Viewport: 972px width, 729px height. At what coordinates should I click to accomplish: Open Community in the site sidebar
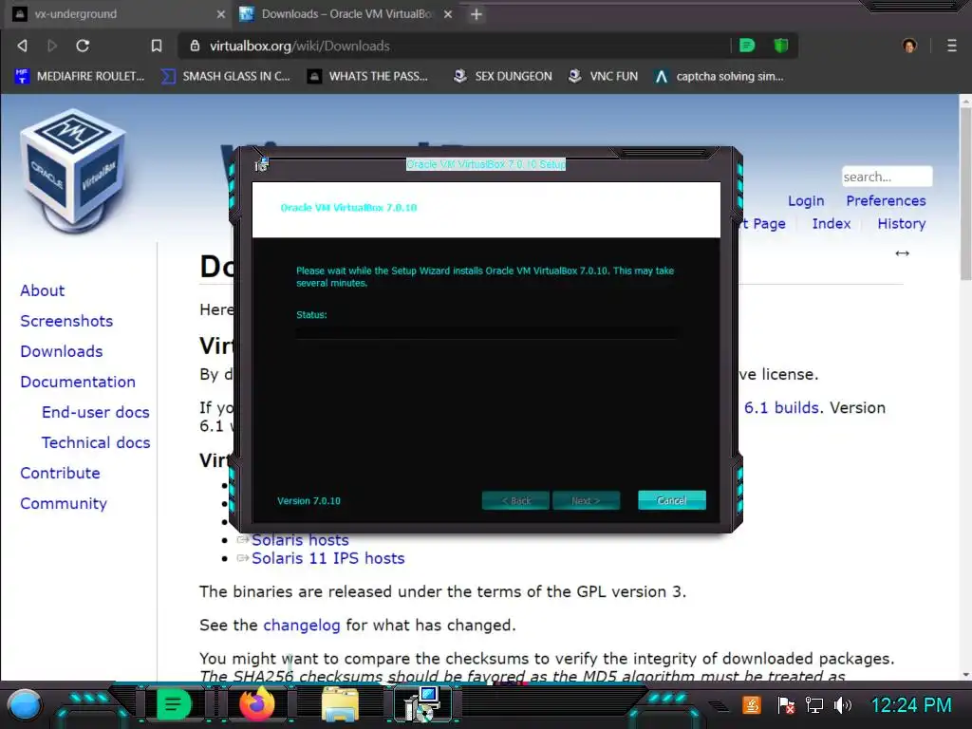coord(64,503)
